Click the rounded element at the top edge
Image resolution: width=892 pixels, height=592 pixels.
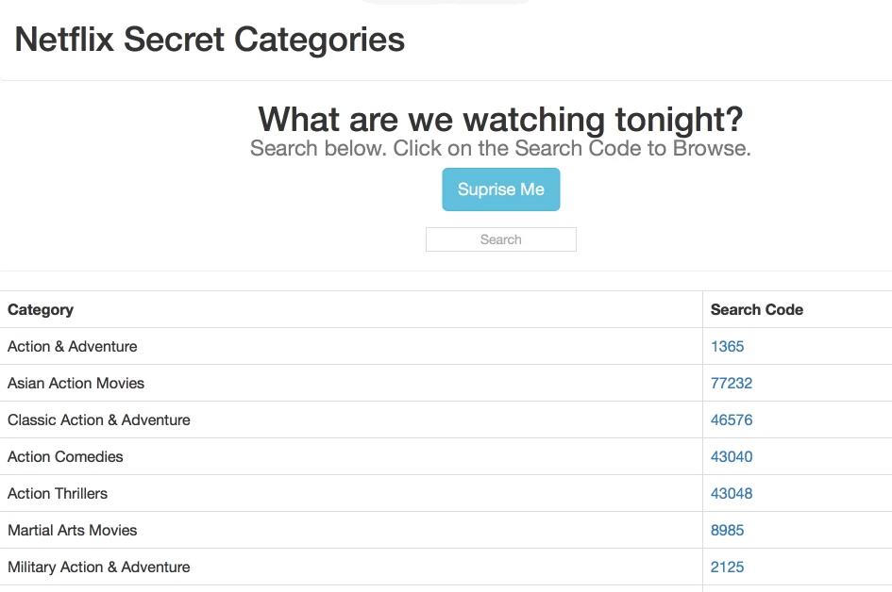[x=444, y=2]
